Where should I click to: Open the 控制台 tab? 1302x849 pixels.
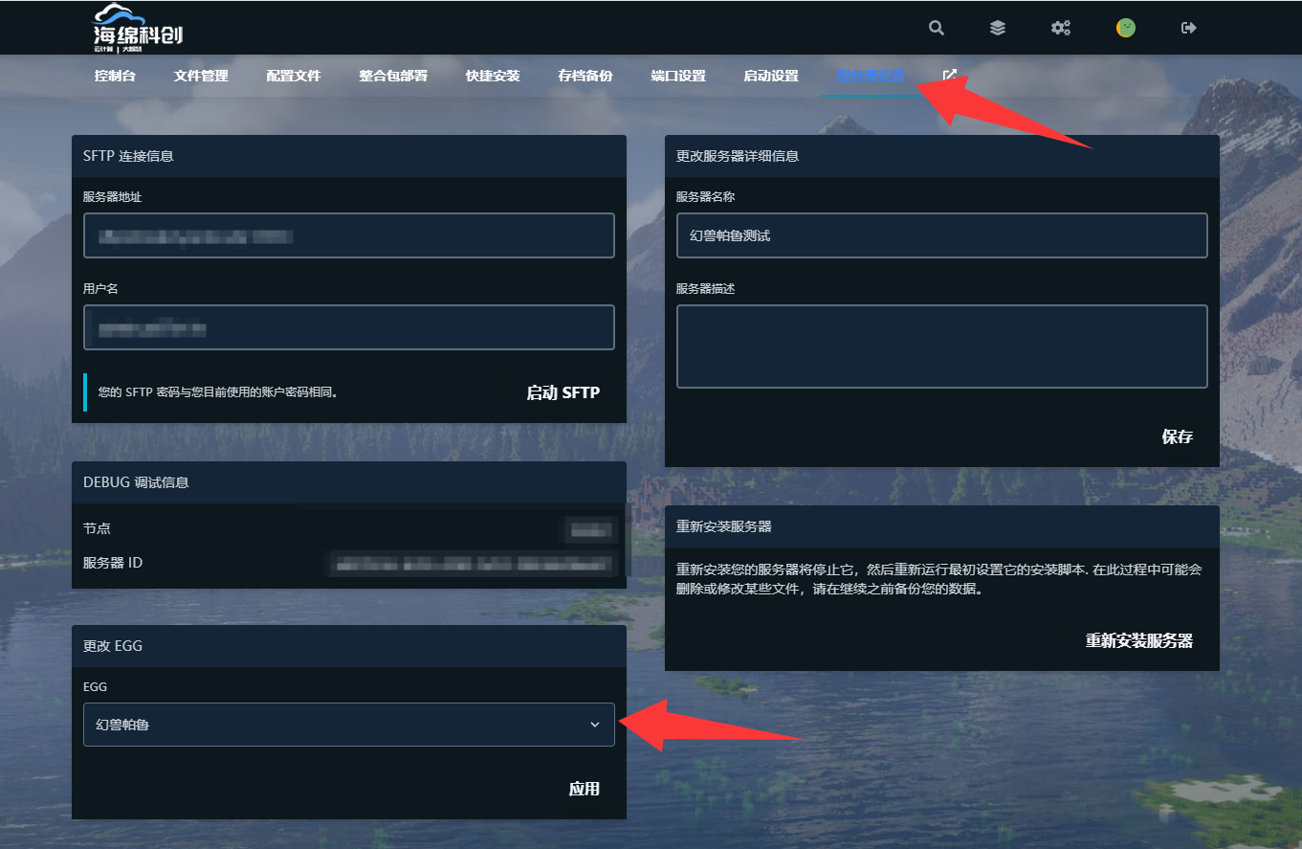pyautogui.click(x=115, y=76)
